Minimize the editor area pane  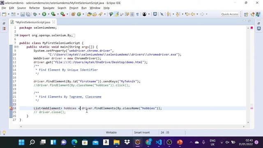point(244,21)
